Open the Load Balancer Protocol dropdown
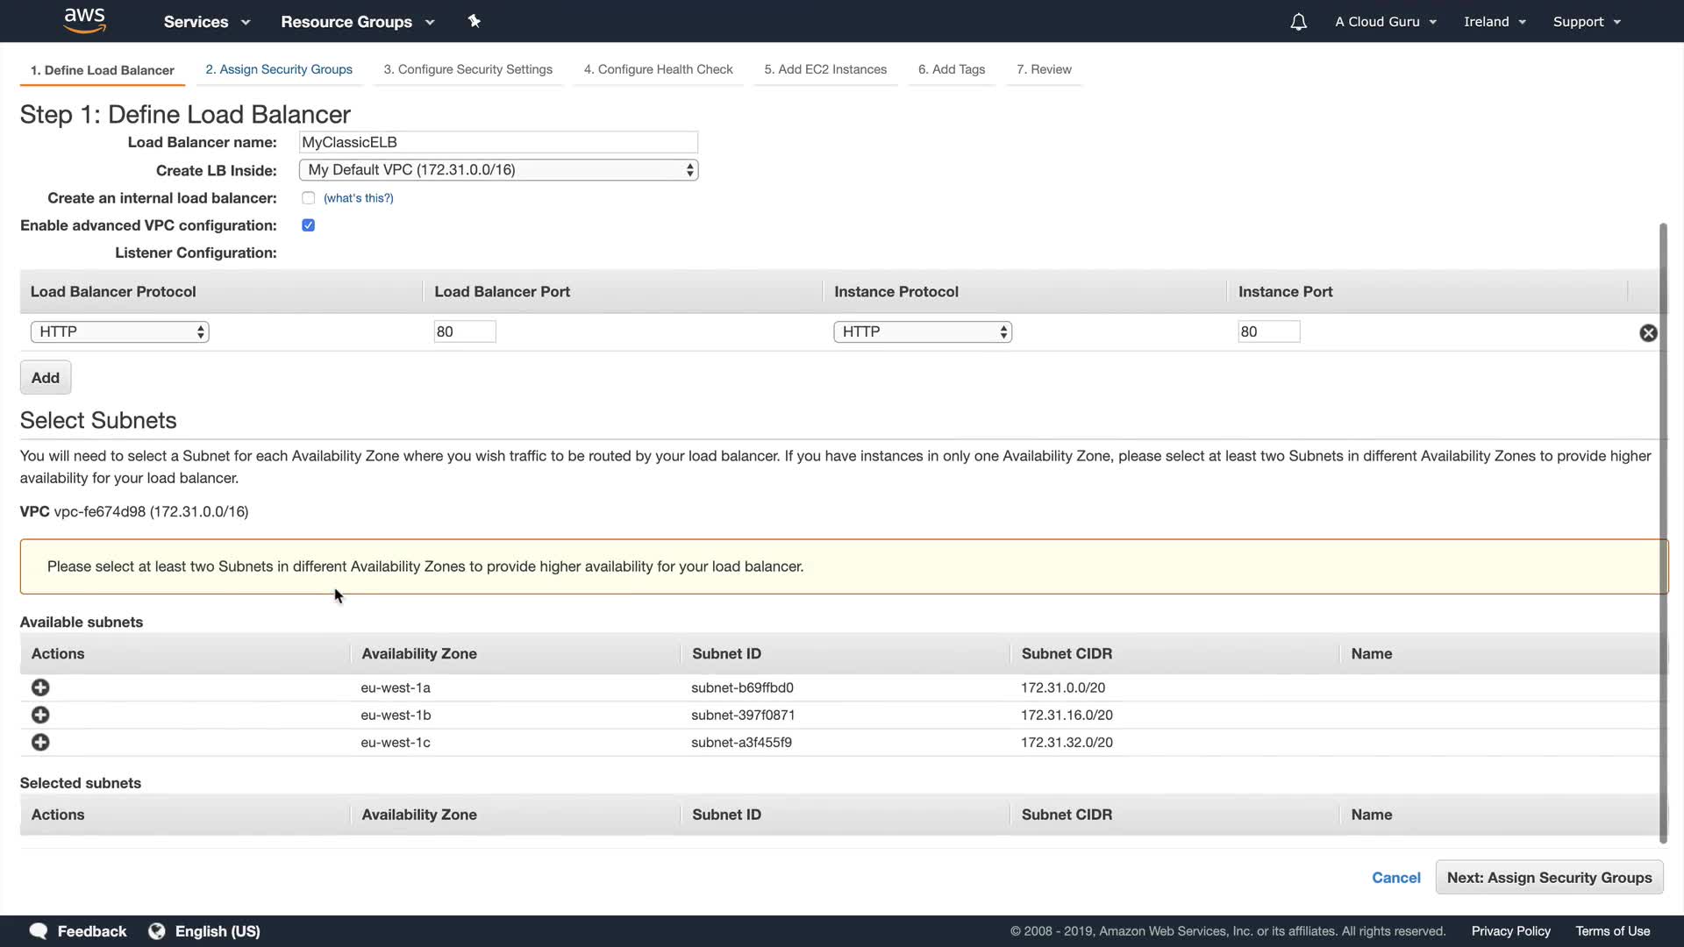The width and height of the screenshot is (1684, 947). (119, 332)
